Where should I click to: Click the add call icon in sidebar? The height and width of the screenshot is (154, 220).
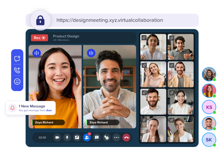tap(17, 70)
